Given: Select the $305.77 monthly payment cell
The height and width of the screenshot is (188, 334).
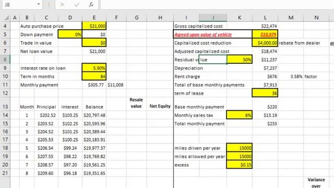Looking at the screenshot, I should pos(94,85).
